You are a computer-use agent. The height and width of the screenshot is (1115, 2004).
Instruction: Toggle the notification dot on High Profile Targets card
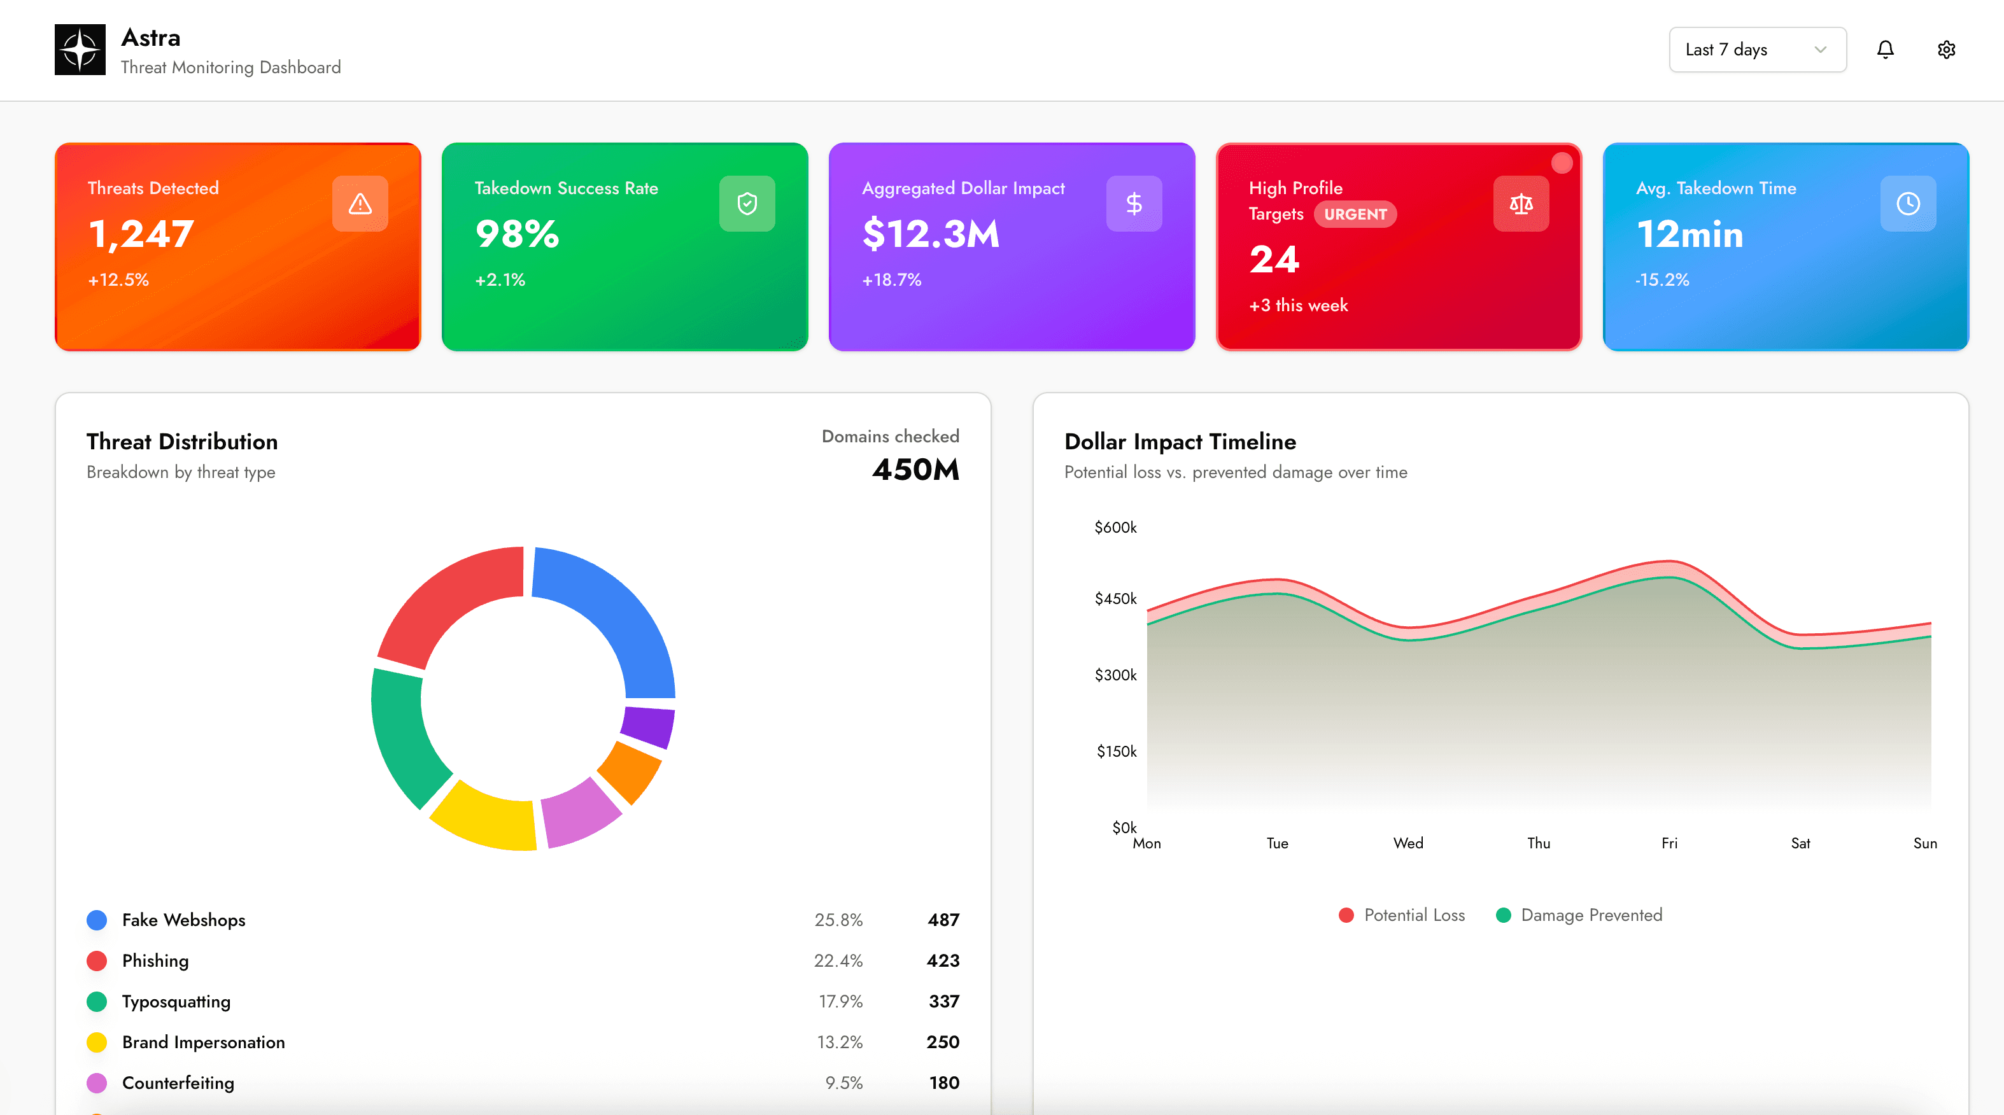coord(1562,162)
